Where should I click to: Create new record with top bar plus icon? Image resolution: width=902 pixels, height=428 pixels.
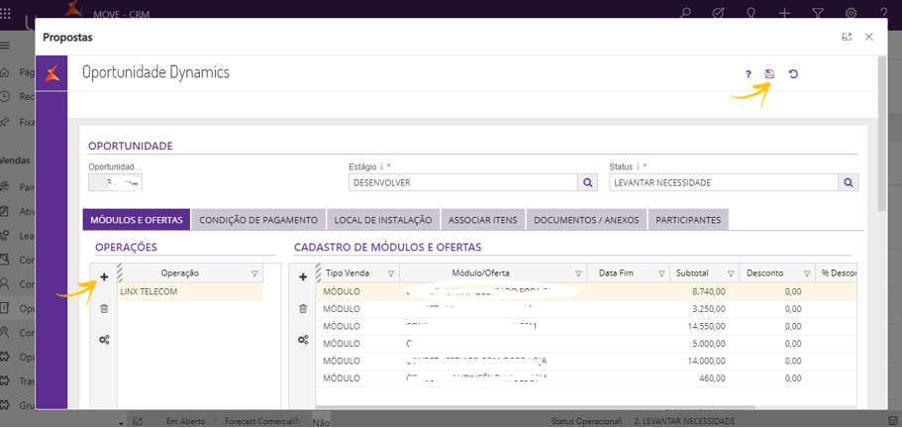coord(784,12)
